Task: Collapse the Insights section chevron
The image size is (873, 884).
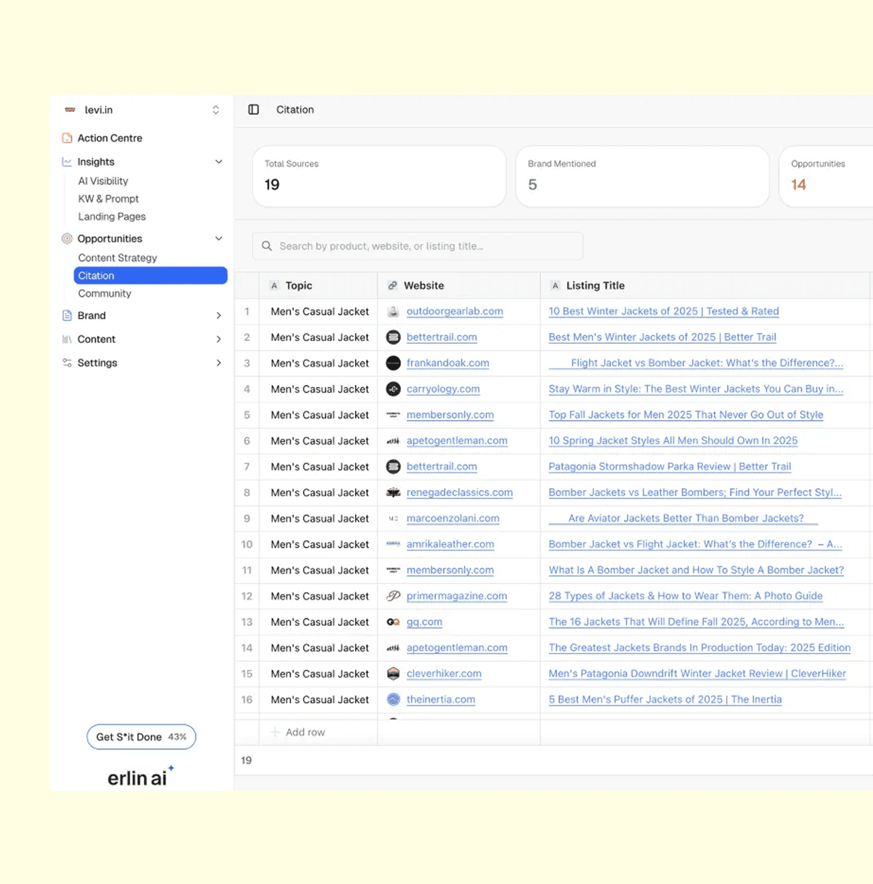Action: pos(219,162)
